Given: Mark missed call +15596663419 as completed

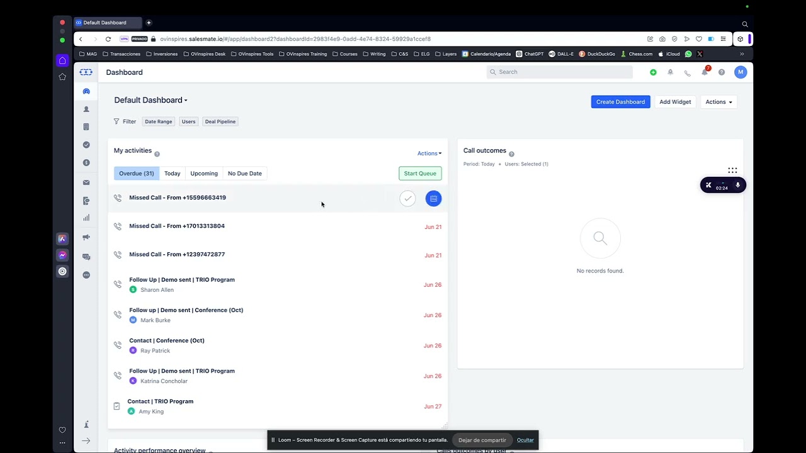Looking at the screenshot, I should coord(407,199).
